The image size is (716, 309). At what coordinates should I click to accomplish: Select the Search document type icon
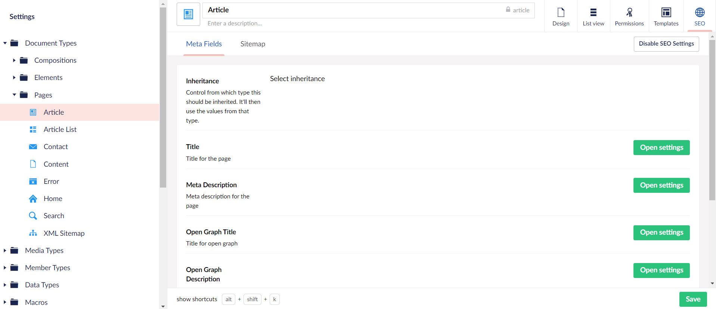click(33, 216)
